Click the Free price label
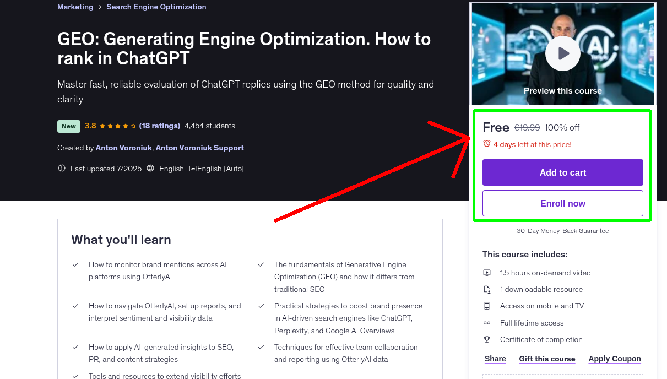 (x=496, y=127)
